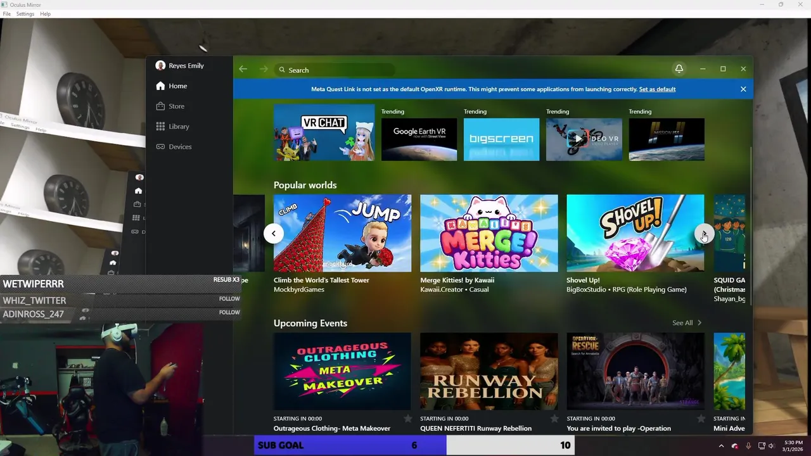Star the QUEEN NEFERTITI Runway Rebellion event
This screenshot has width=811, height=456.
pos(554,419)
